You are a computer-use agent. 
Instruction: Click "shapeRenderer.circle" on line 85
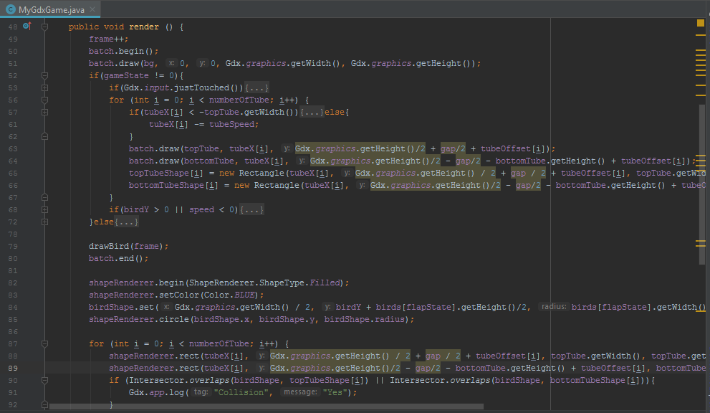point(139,320)
